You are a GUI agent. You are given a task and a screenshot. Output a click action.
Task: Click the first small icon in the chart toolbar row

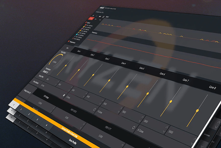93,16
